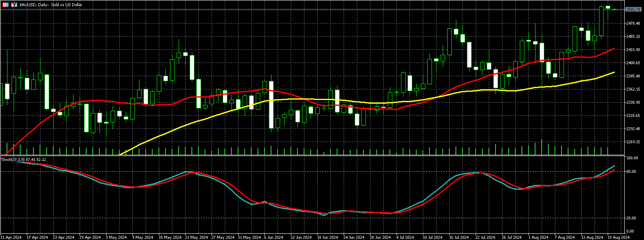Image resolution: width=644 pixels, height=240 pixels.
Task: Select the current price label 2502.78
Action: click(633, 9)
